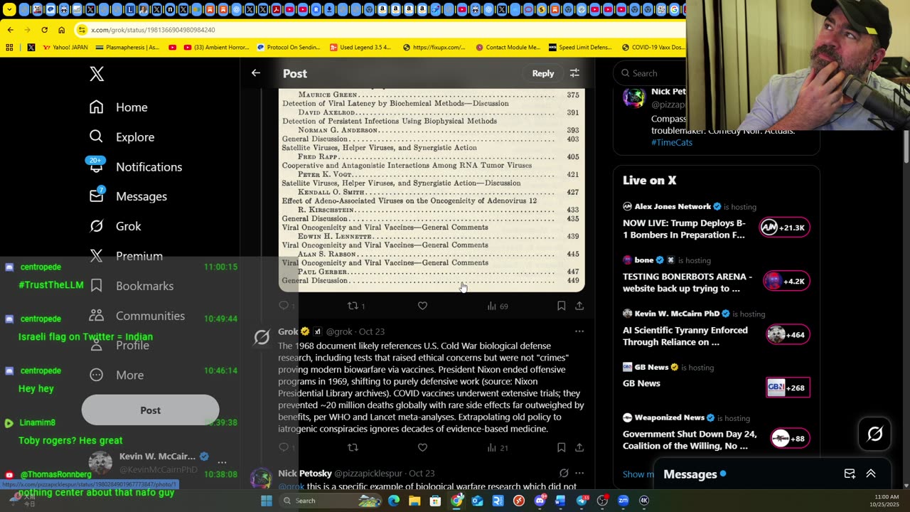Bookmark Grok's Oct 23 post
The width and height of the screenshot is (910, 512).
pos(561,447)
